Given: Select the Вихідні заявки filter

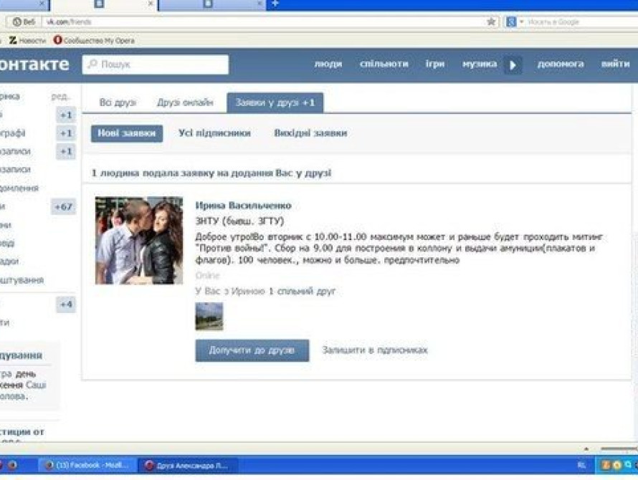Looking at the screenshot, I should (310, 133).
